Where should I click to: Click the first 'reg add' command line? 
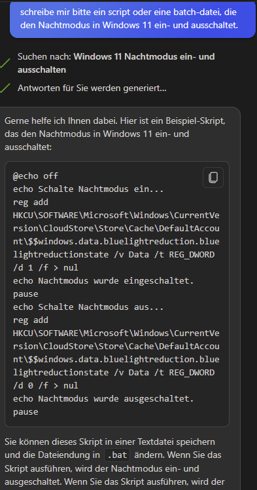tap(31, 202)
